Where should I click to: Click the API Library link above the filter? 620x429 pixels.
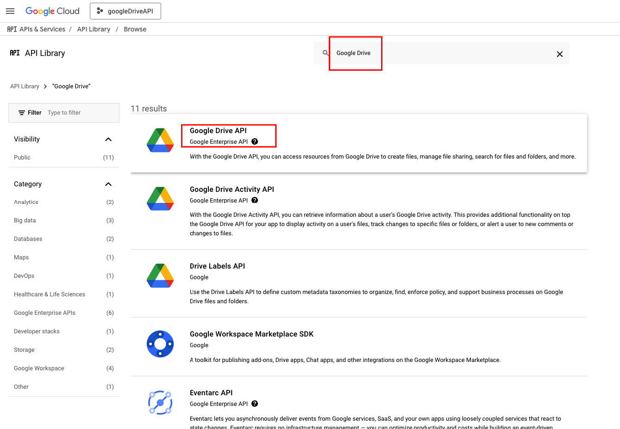[x=25, y=86]
